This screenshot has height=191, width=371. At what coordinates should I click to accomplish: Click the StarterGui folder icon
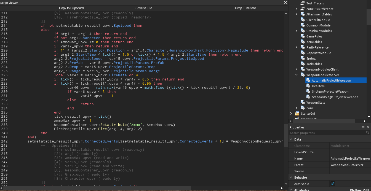(x=297, y=114)
